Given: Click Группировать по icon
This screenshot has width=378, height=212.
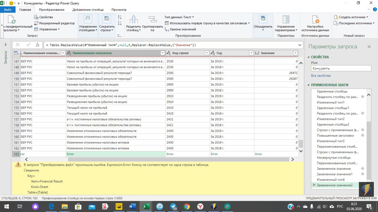Looking at the screenshot, I should 152,19.
